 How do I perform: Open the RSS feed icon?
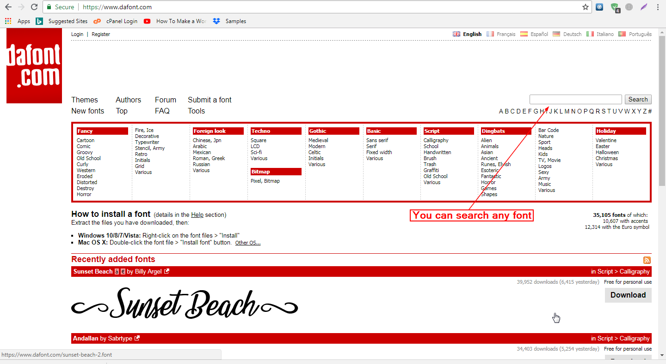tap(647, 260)
